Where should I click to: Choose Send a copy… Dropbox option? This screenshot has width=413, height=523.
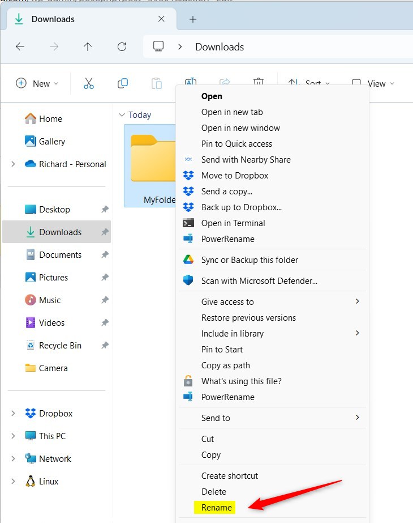tap(226, 192)
